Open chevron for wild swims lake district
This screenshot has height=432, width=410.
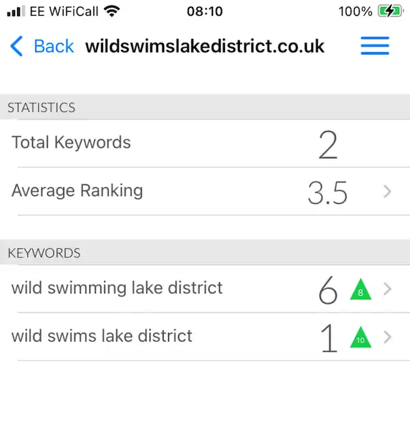point(387,337)
